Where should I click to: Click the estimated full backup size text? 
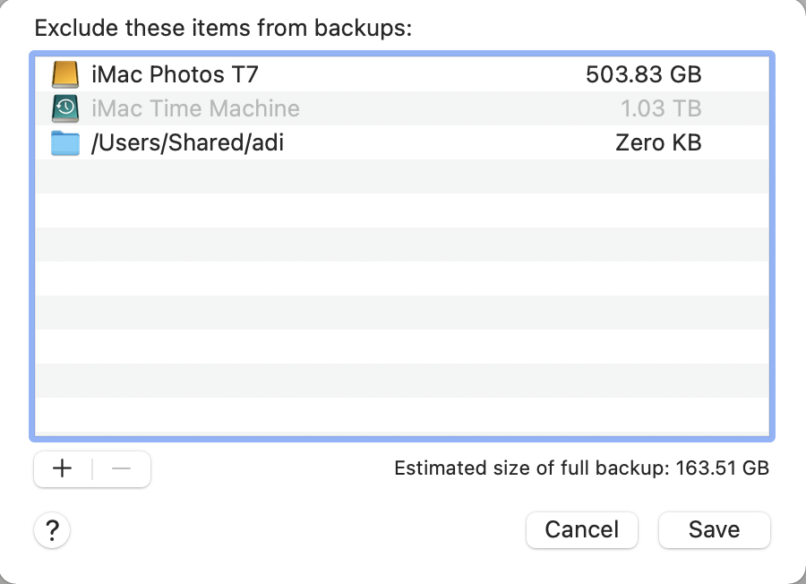click(581, 468)
